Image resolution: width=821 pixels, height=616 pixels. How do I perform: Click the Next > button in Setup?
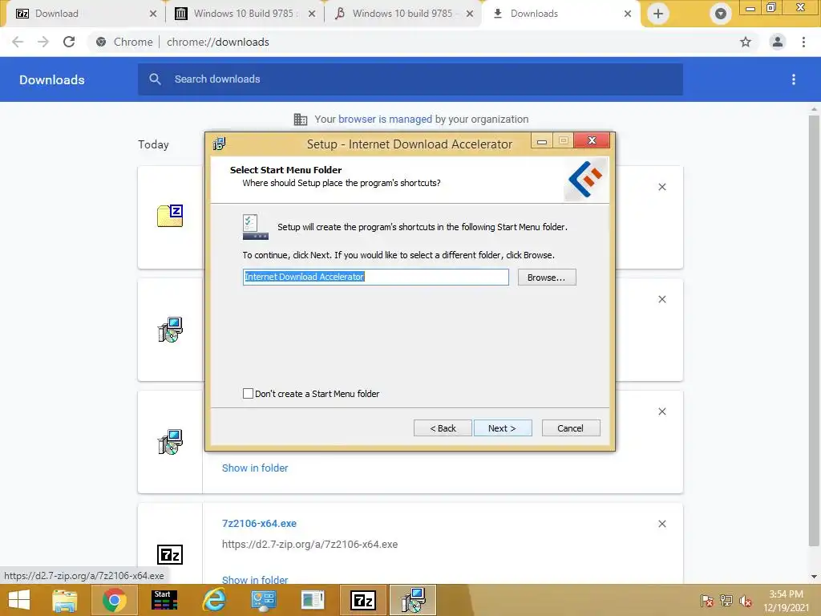click(502, 428)
